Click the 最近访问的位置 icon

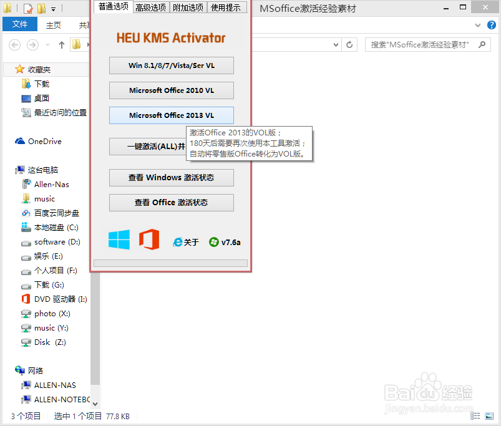pos(26,112)
